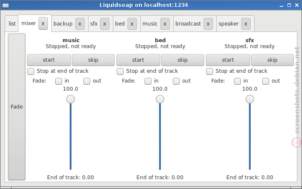Close the bed tab with its x button

[x=132, y=24]
